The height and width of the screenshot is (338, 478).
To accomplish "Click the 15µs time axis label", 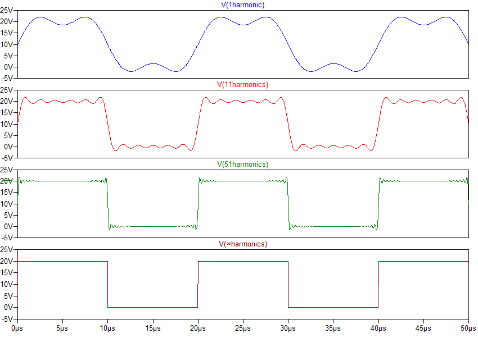I will pos(152,326).
